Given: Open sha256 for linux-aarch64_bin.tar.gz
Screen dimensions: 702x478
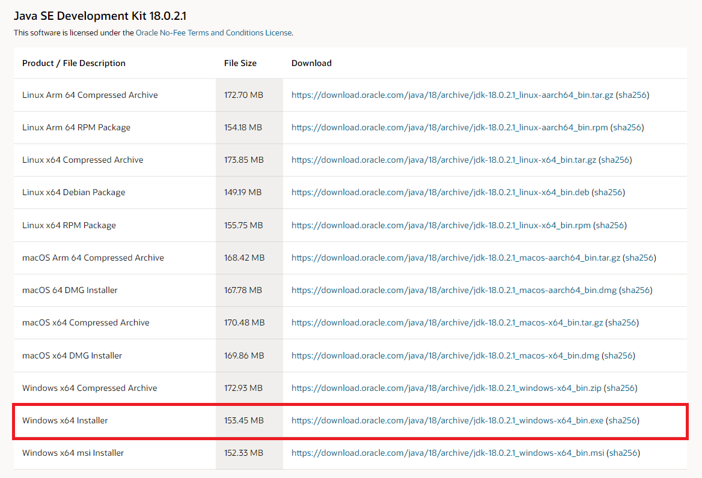Looking at the screenshot, I should [x=633, y=95].
